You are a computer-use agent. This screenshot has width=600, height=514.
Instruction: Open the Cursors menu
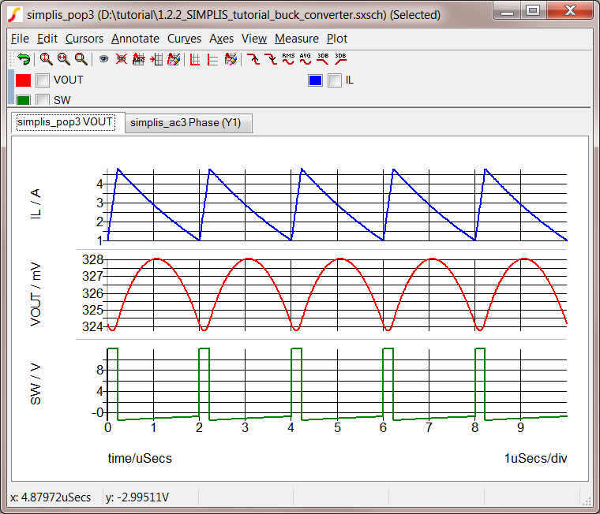coord(84,39)
